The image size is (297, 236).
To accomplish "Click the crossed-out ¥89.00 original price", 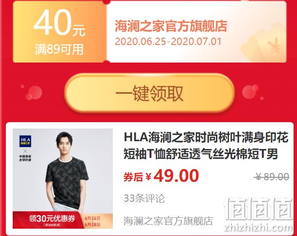I will tap(272, 177).
